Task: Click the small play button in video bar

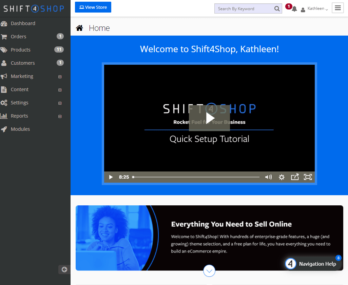Action: 111,177
